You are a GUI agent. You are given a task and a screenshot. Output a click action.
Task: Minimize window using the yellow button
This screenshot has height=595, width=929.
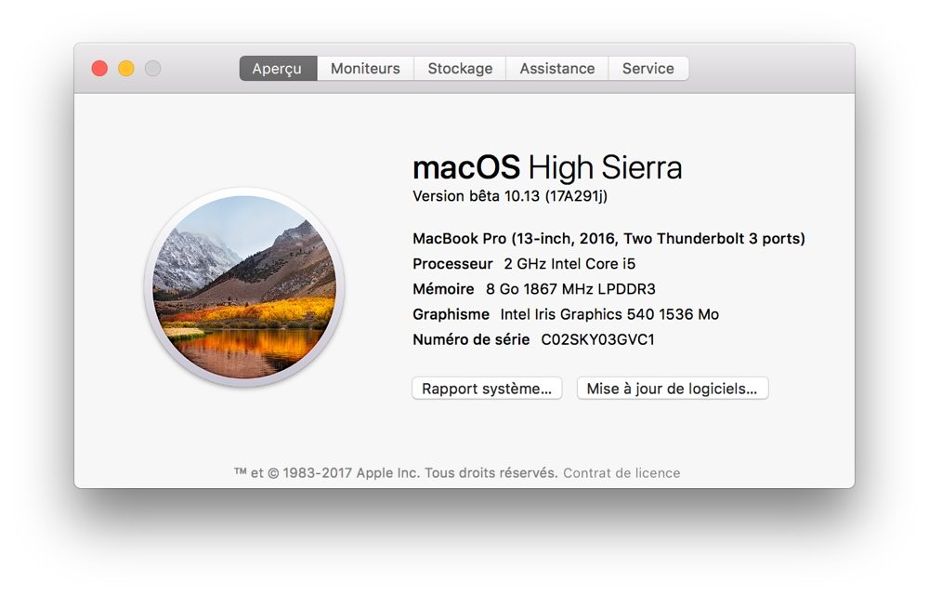tap(126, 69)
